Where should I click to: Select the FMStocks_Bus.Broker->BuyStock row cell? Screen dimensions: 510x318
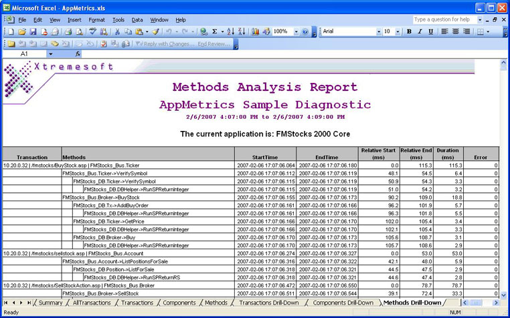pyautogui.click(x=148, y=198)
